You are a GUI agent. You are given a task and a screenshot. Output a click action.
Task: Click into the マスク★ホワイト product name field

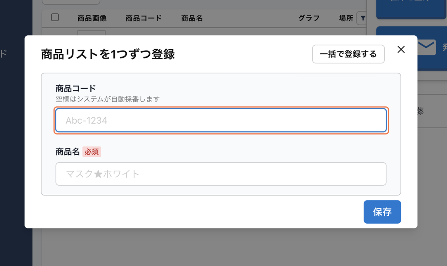(221, 174)
